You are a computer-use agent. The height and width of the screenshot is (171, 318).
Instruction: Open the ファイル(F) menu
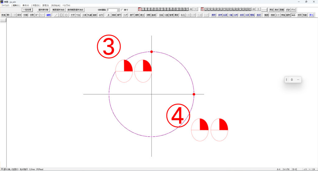pos(5,6)
